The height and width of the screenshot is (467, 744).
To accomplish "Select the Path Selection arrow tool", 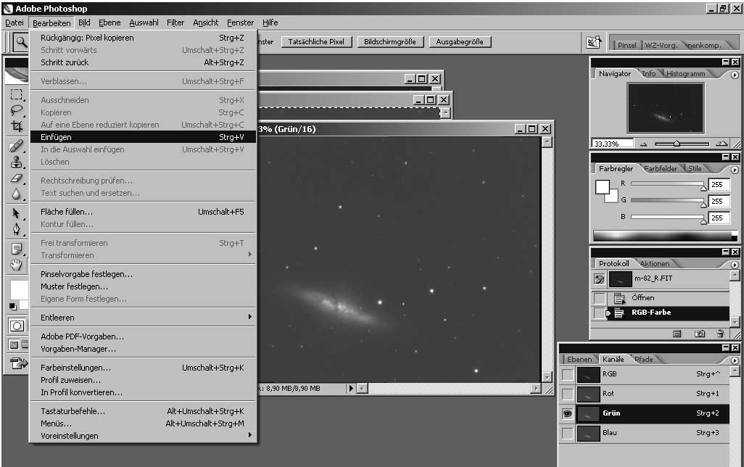I will 17,214.
